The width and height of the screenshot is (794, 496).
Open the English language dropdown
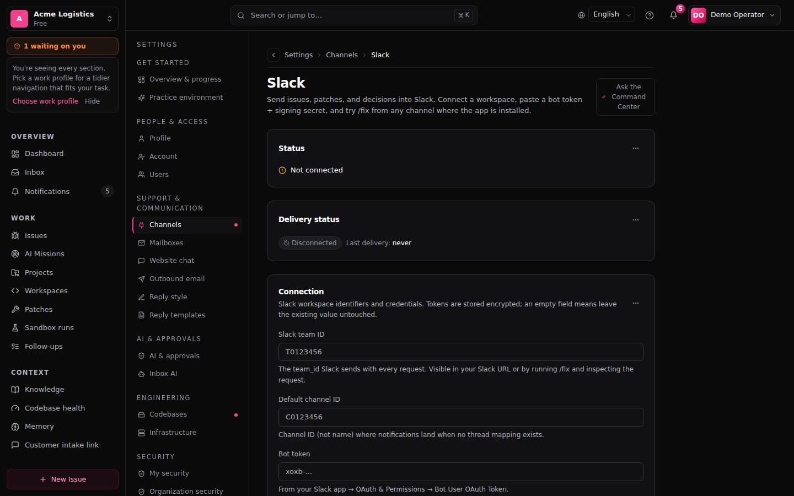[612, 15]
